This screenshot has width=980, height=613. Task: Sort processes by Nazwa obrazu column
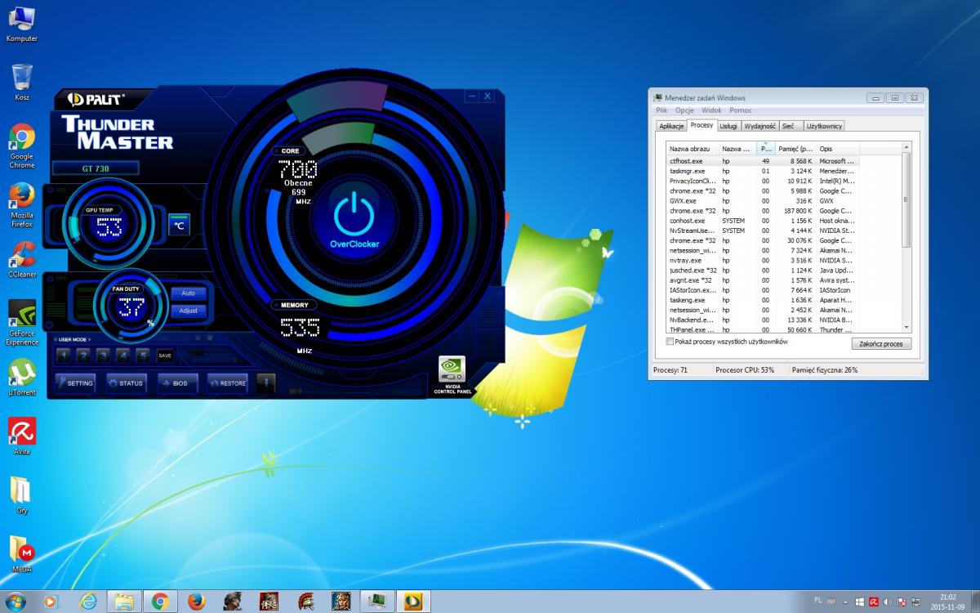click(693, 149)
